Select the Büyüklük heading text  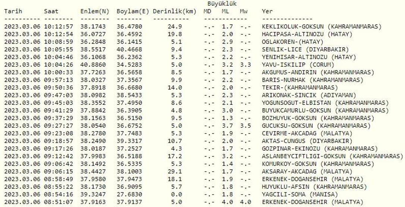222,4
